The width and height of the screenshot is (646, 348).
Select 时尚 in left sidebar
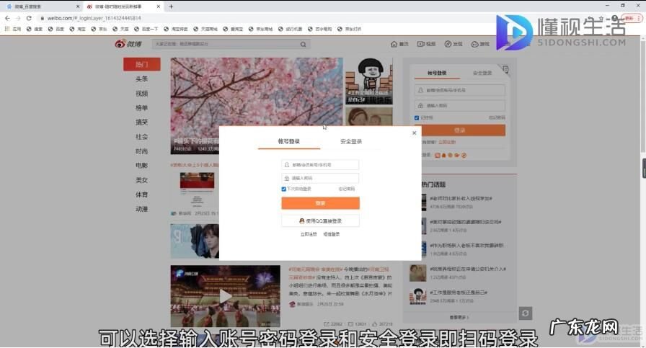point(142,151)
